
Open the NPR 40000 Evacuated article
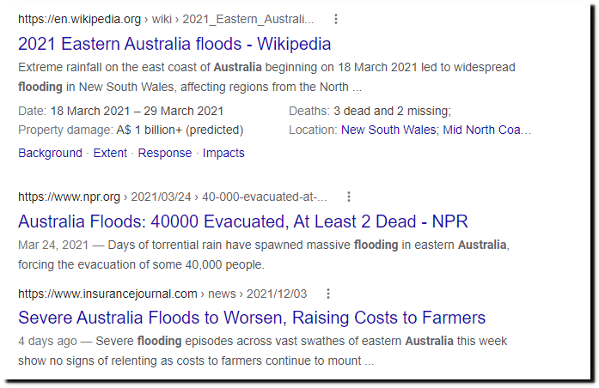tap(242, 221)
